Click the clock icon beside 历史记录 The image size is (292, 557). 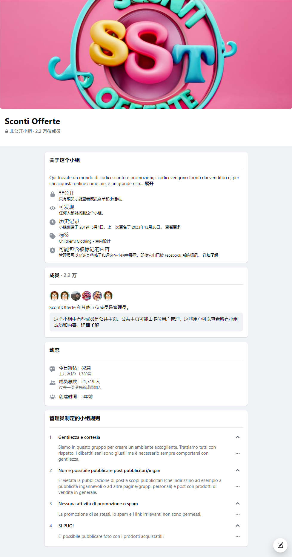tap(53, 222)
